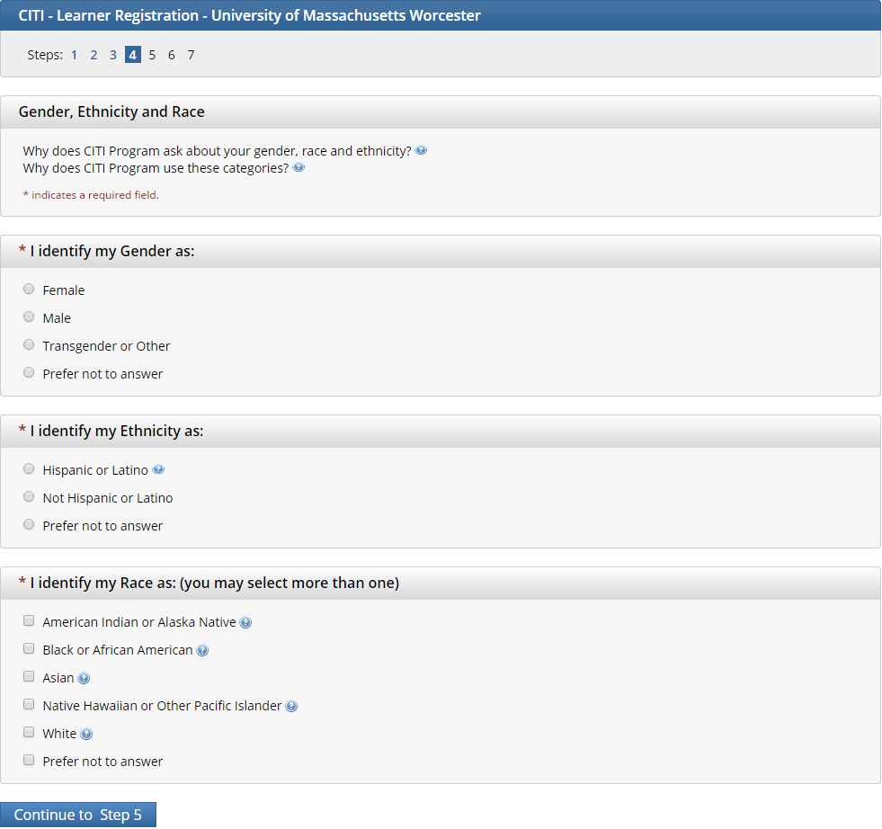Choose Male as gender
Image resolution: width=882 pixels, height=829 pixels.
(29, 317)
